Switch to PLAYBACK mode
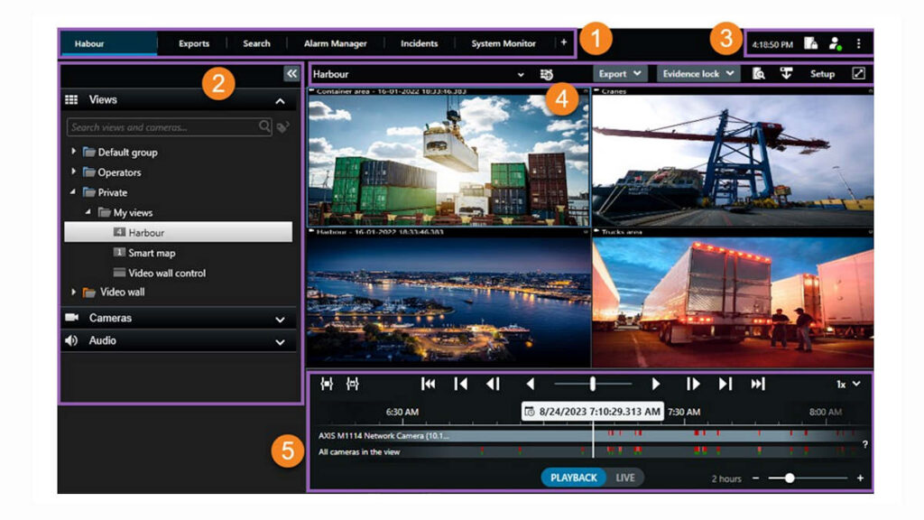924x520 pixels. [574, 478]
